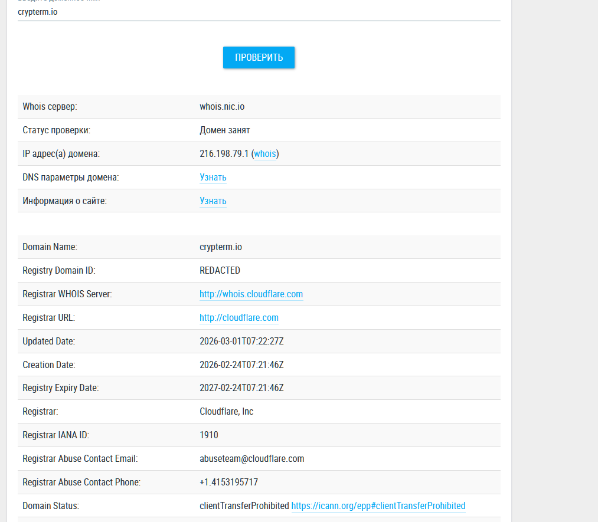598x522 pixels.
Task: Click the ПРОВЕРИТЬ button
Action: [x=259, y=58]
